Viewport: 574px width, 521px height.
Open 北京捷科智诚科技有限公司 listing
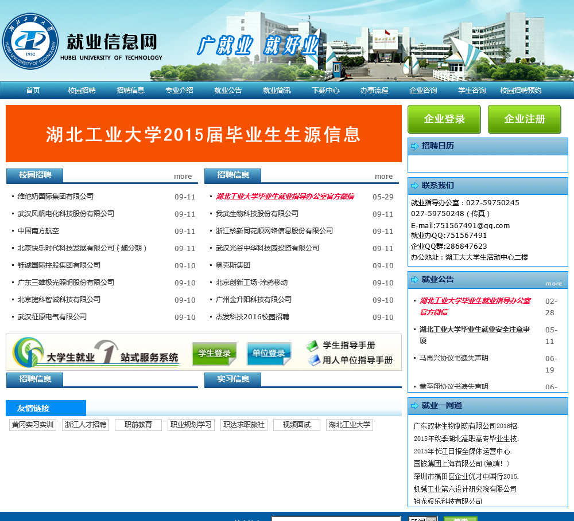59,299
